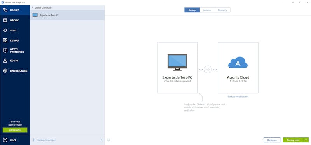This screenshot has width=311, height=145.
Task: Click the comment icon in bottom bar
Action: click(108, 140)
